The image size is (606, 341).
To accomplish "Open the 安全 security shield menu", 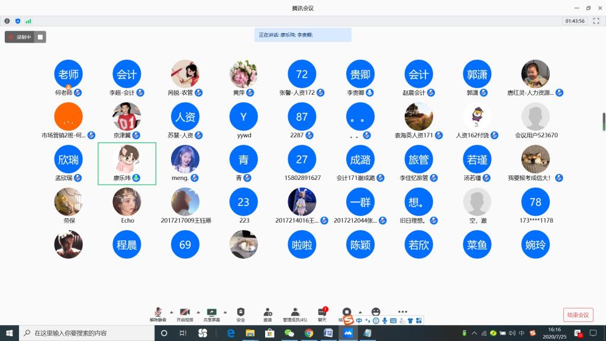I will point(240,312).
